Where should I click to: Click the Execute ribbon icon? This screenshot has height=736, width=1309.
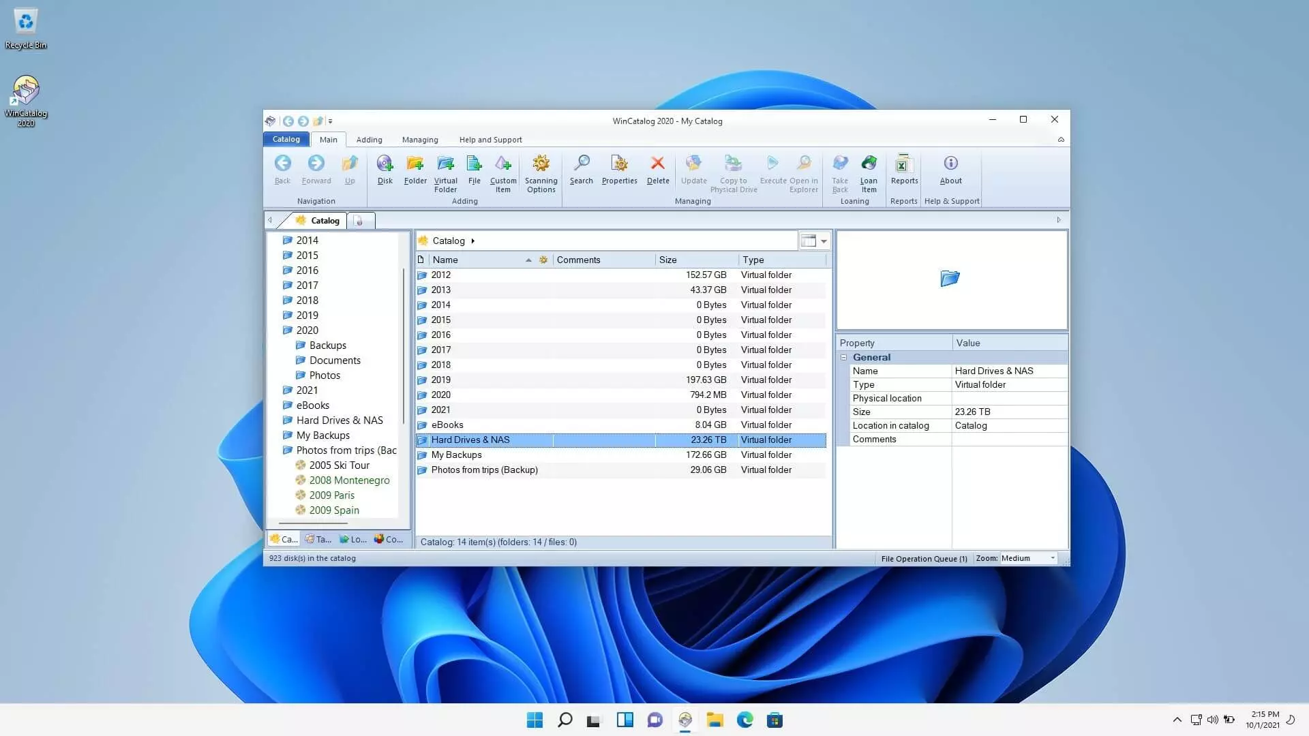(x=773, y=170)
